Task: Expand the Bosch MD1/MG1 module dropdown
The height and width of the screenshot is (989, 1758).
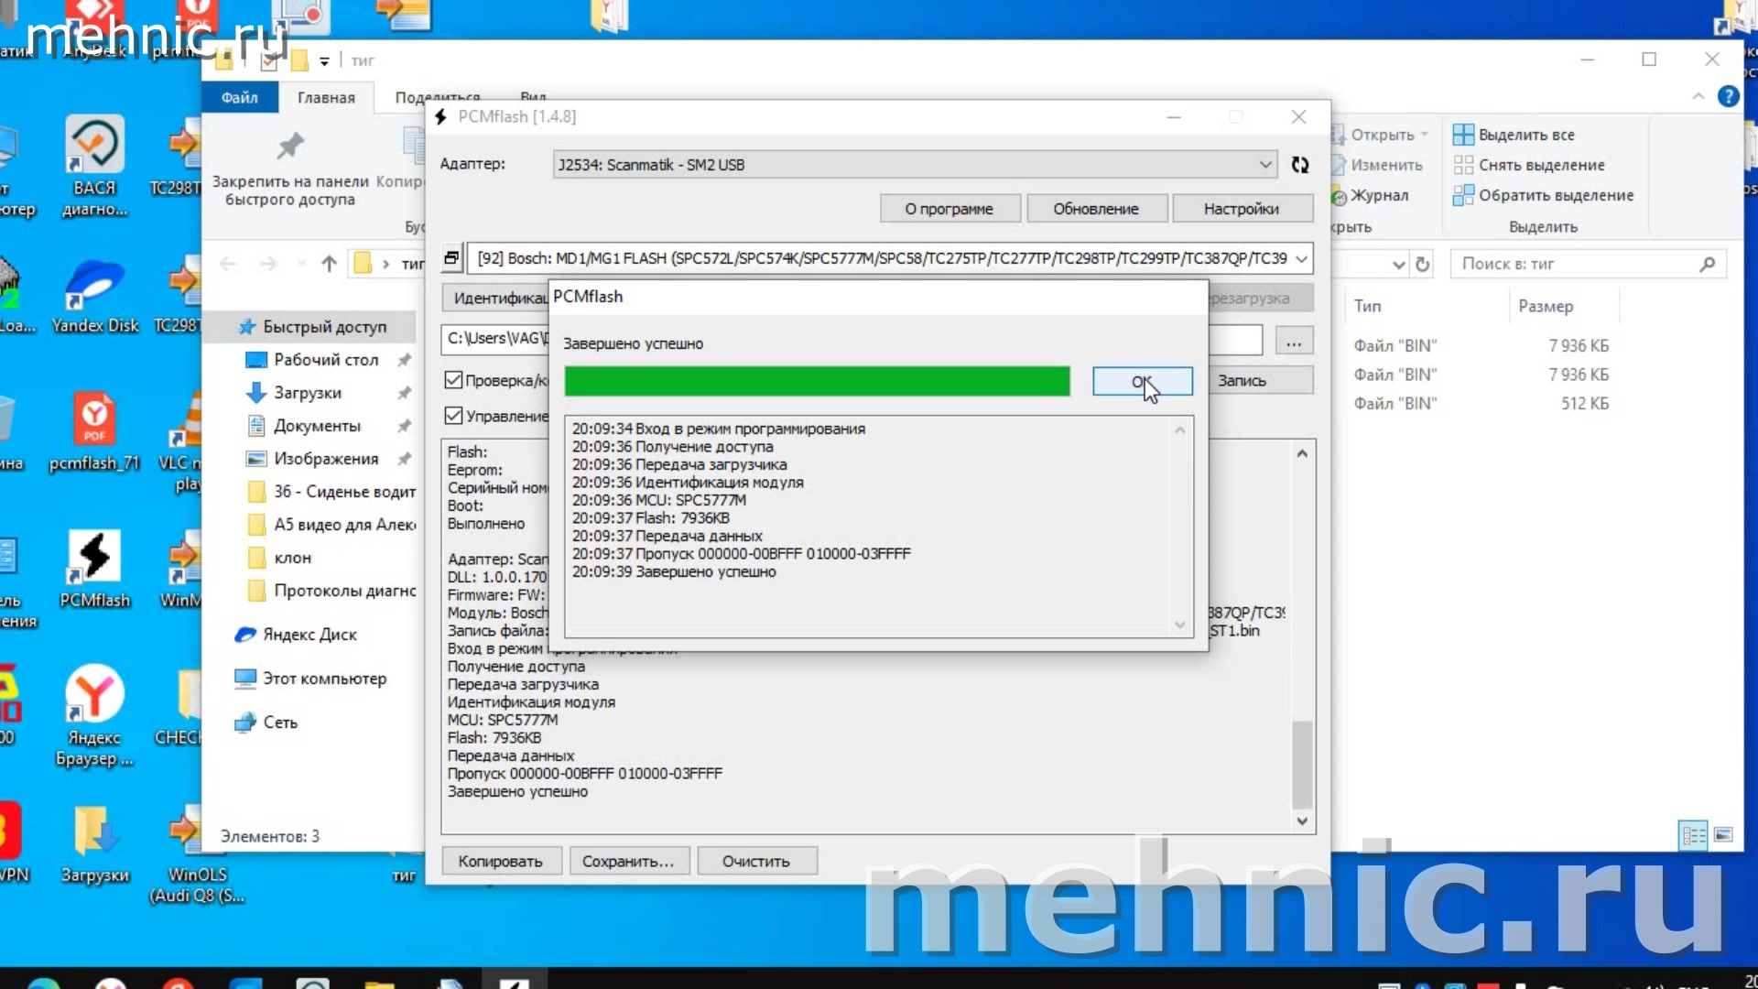Action: coord(1301,259)
